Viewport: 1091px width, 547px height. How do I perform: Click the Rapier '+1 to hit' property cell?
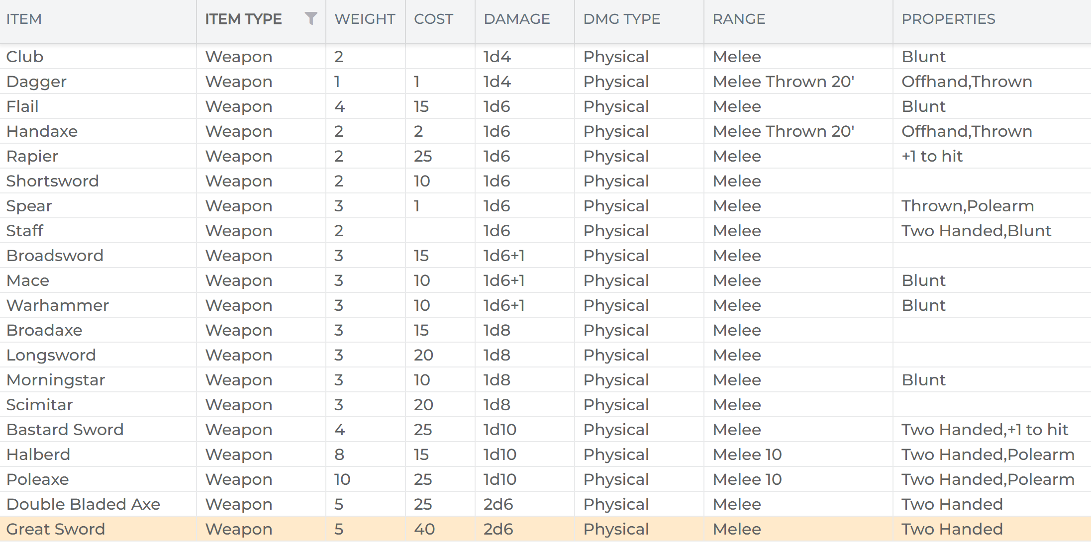932,156
